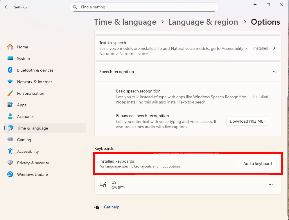Collapse the Speech recognition section

(274, 71)
